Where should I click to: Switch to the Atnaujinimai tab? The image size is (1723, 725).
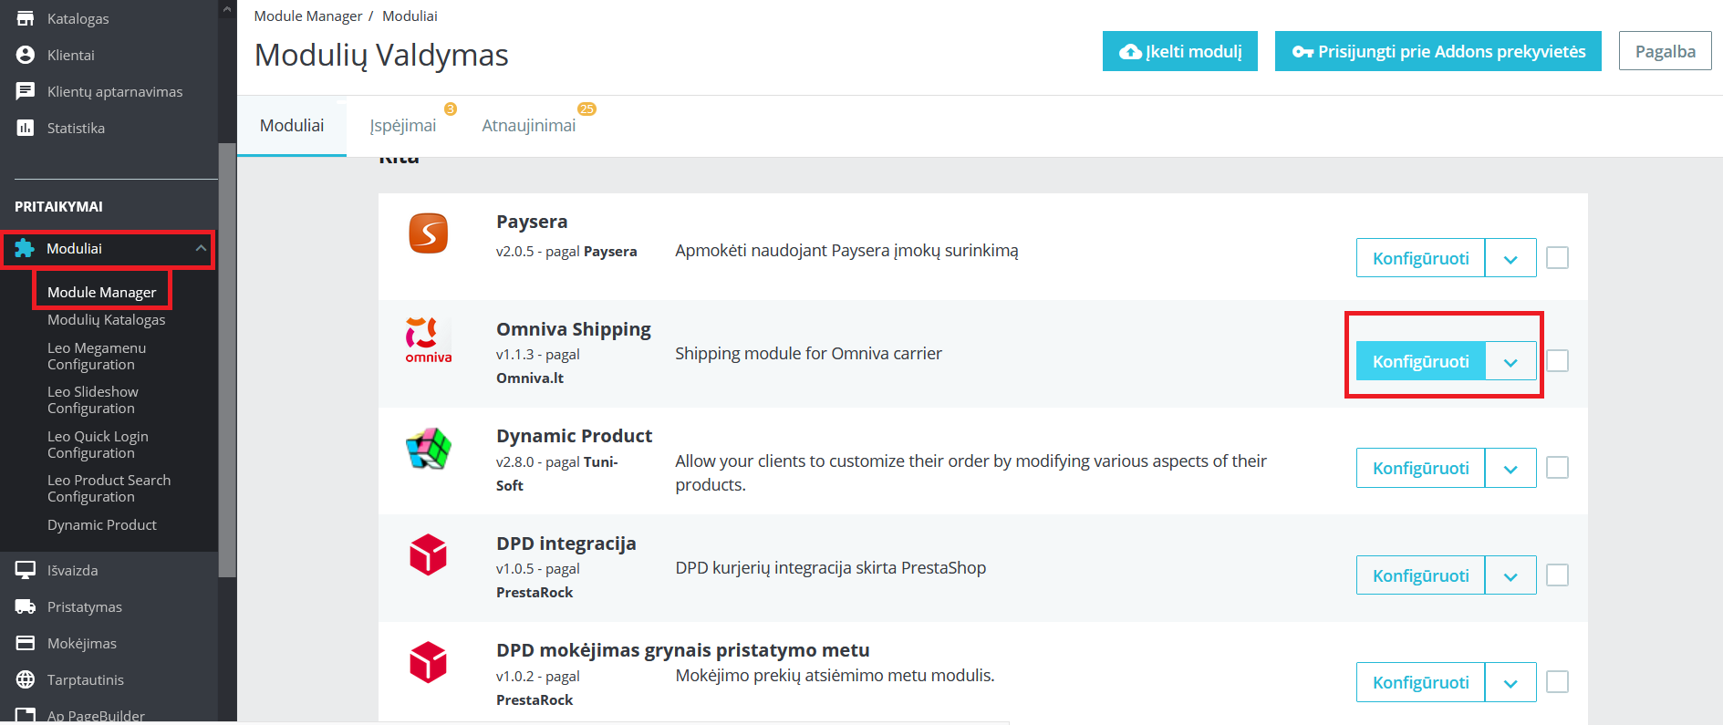(x=529, y=126)
